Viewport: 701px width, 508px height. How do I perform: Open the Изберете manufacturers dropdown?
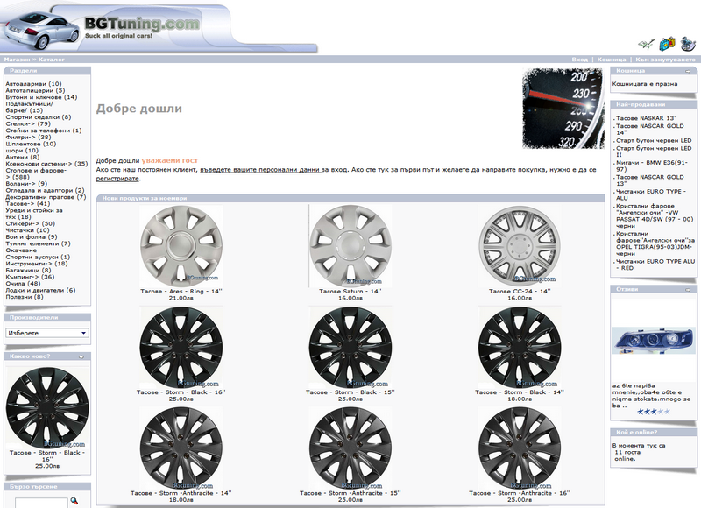pos(47,333)
